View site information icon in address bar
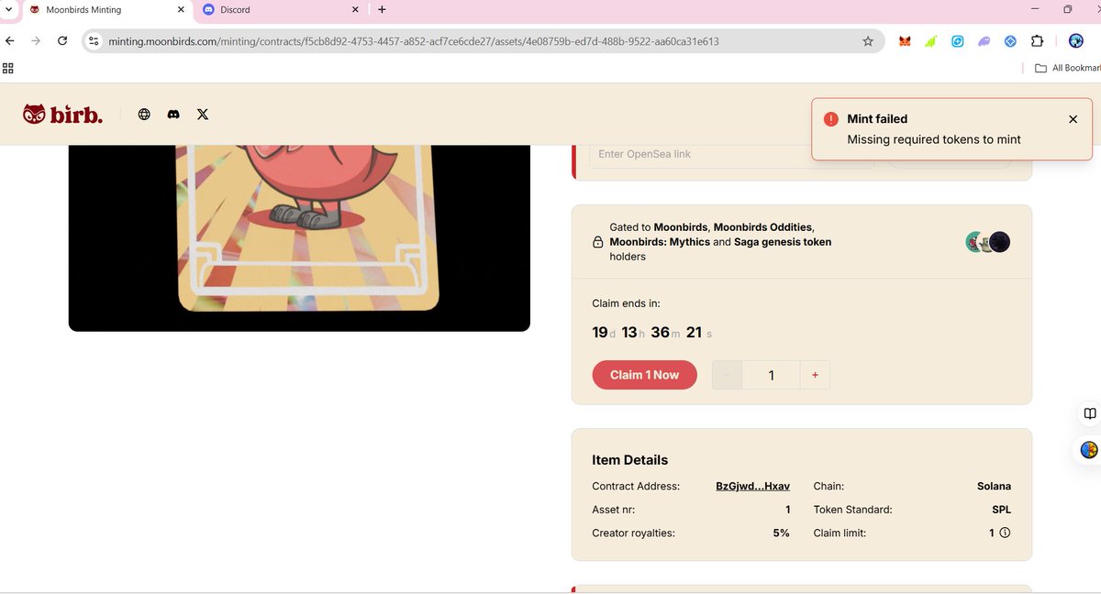This screenshot has height=594, width=1101. [x=94, y=41]
